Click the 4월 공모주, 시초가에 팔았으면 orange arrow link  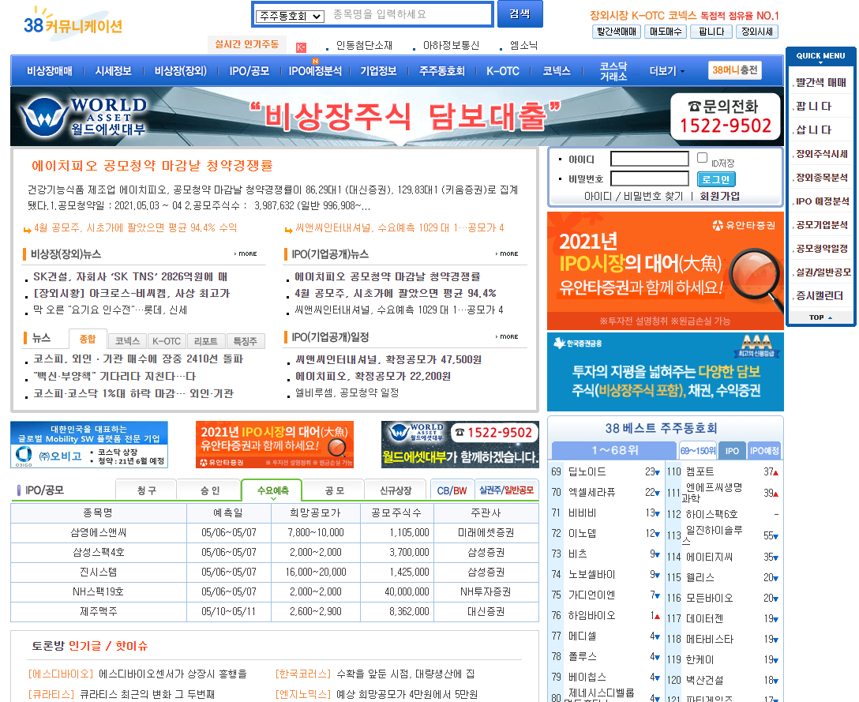tap(135, 227)
